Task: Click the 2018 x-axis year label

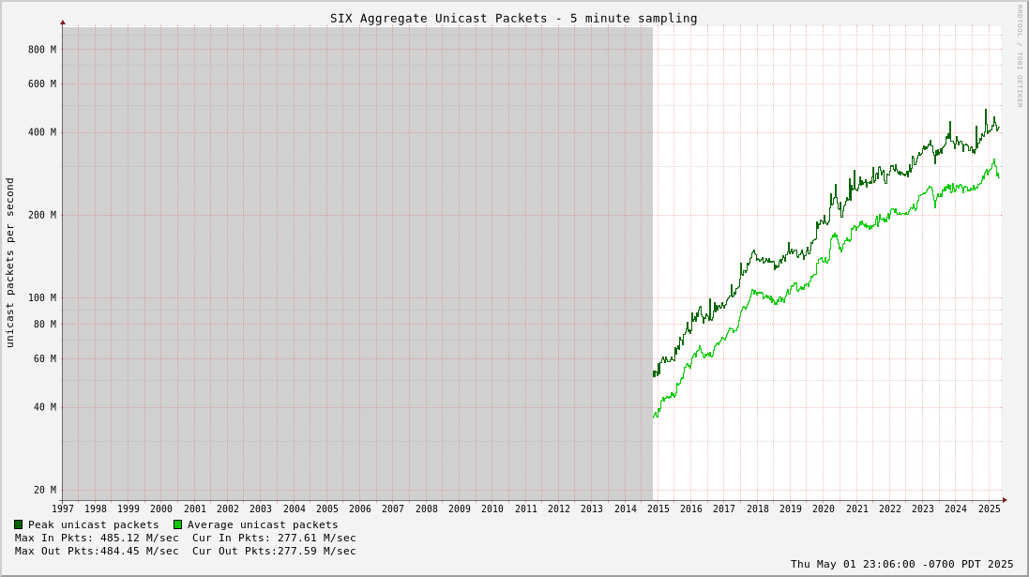Action: point(757,509)
